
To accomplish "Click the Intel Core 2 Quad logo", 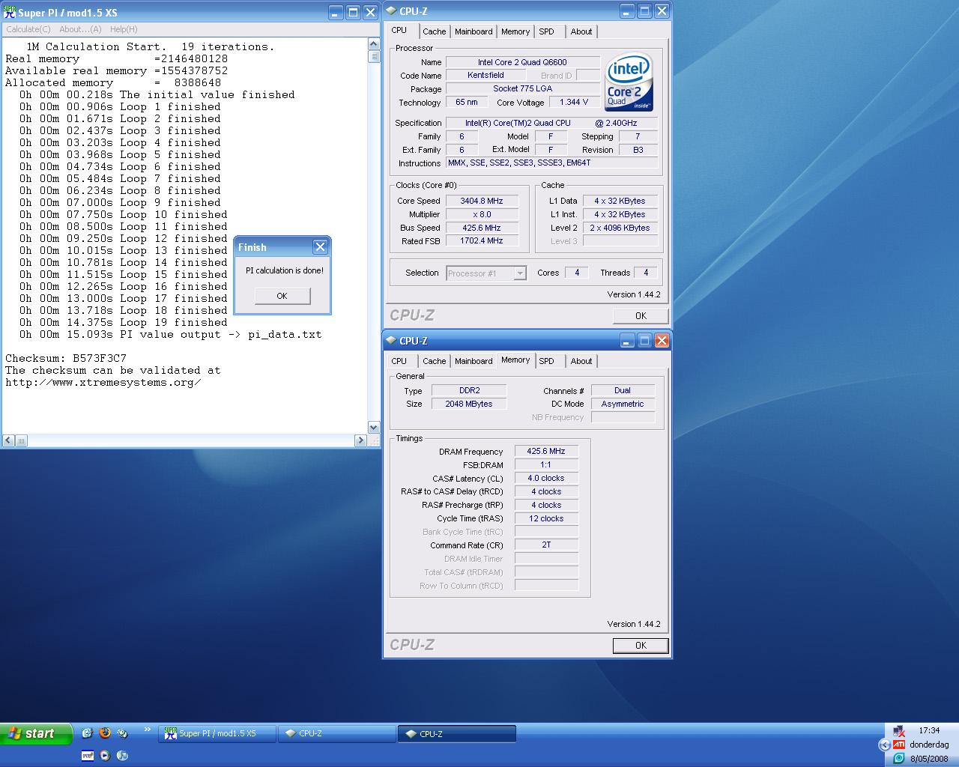I will click(x=629, y=82).
